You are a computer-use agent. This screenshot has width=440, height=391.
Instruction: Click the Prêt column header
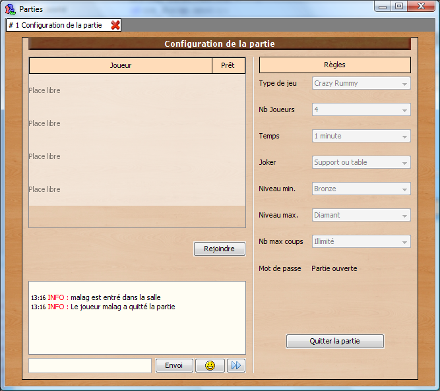[x=228, y=66]
